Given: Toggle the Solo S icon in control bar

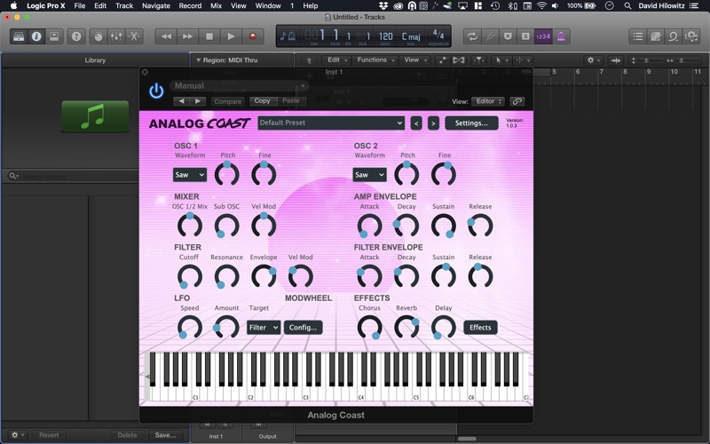Looking at the screenshot, I should click(x=525, y=36).
